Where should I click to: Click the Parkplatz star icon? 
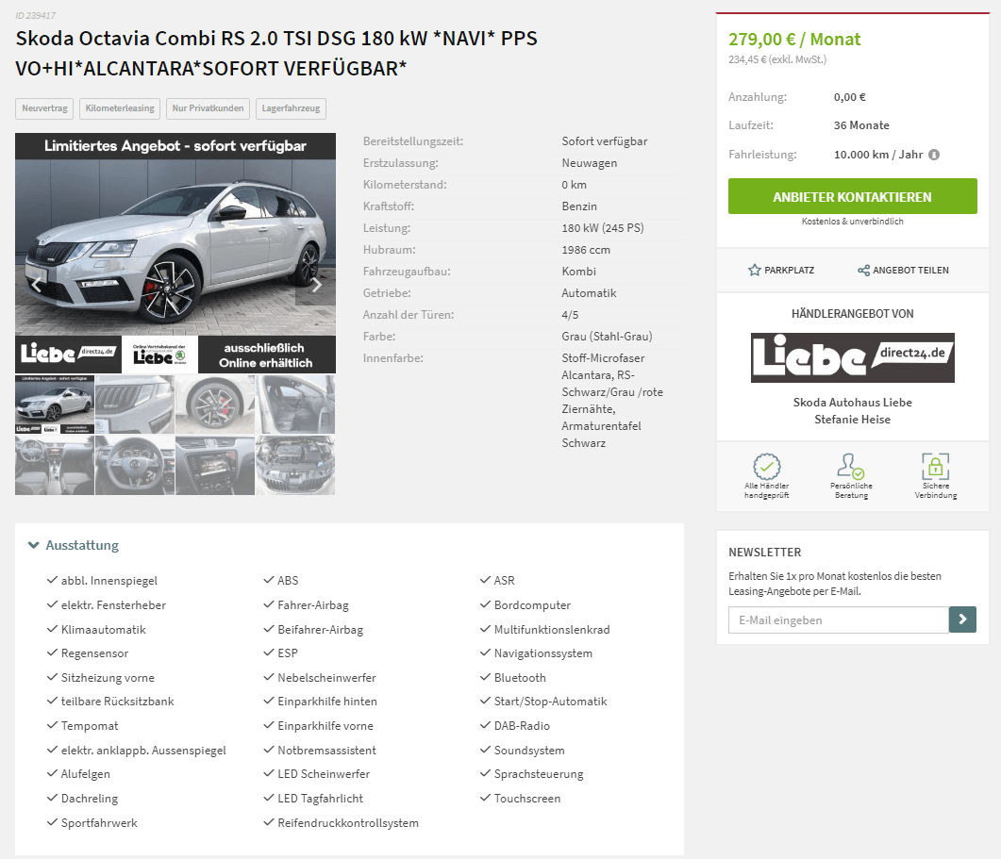(x=754, y=270)
